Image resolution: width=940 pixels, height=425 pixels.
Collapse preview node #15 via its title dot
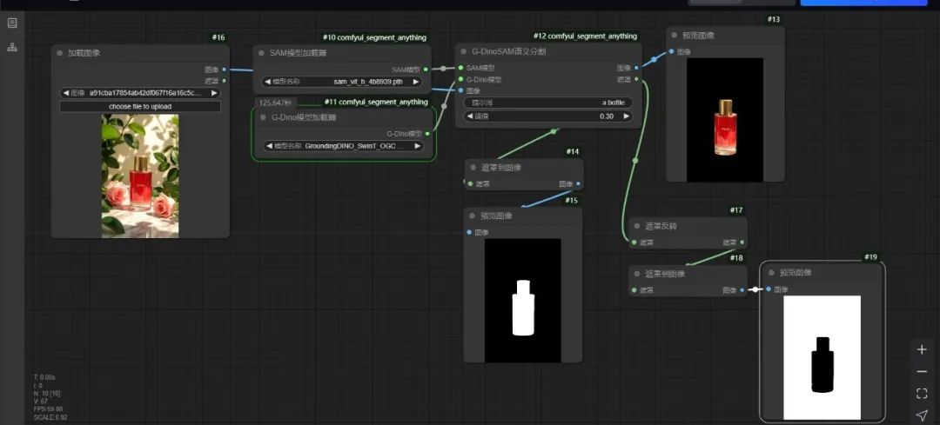pyautogui.click(x=473, y=216)
